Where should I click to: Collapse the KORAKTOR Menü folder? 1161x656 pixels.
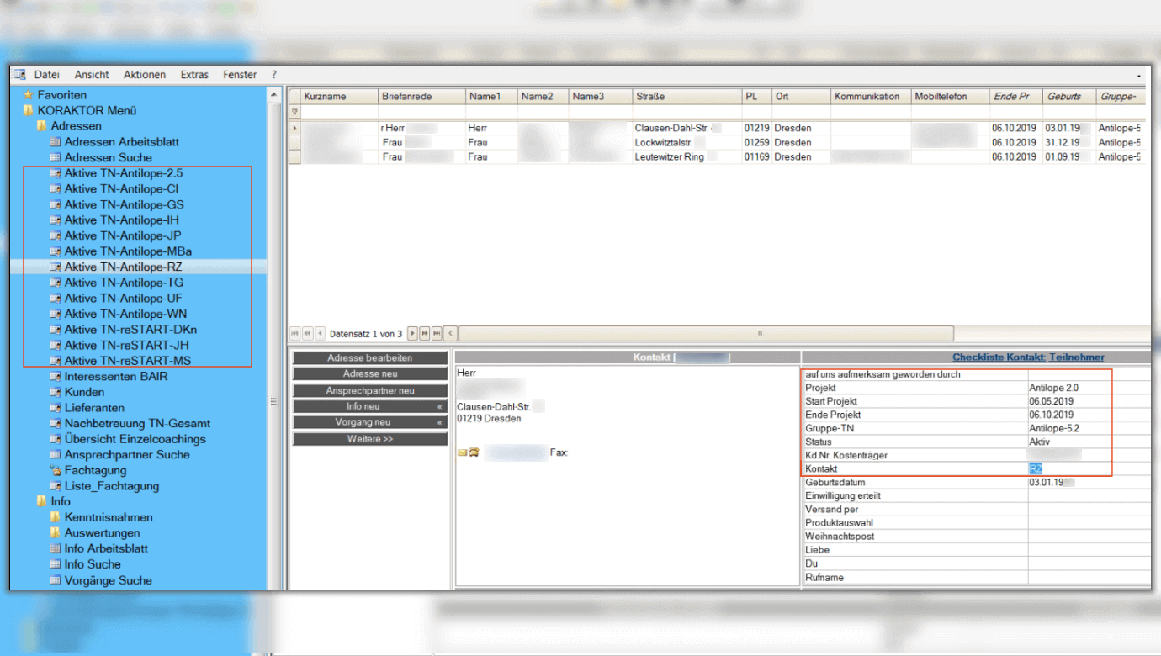[x=29, y=110]
